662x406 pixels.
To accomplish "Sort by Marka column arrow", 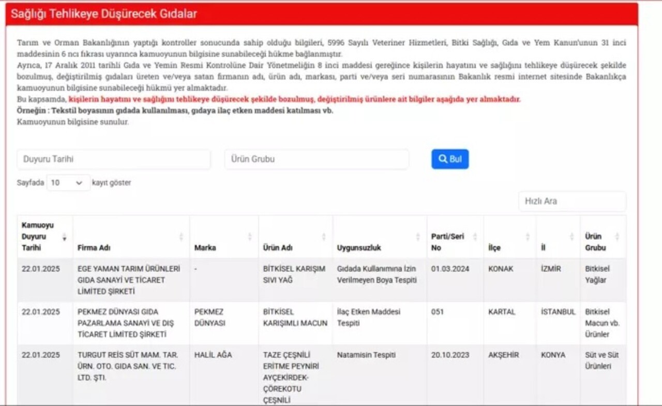I will (250, 237).
